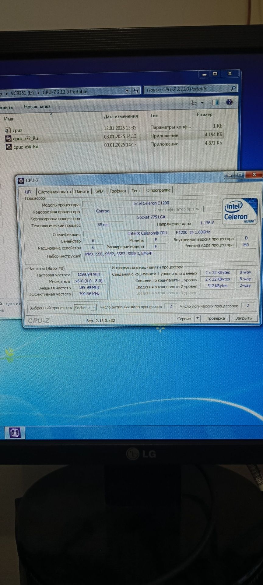Viewport: 263px width, 585px height.
Task: Click the 799.96 MHz effective frequency value
Action: pos(89,294)
